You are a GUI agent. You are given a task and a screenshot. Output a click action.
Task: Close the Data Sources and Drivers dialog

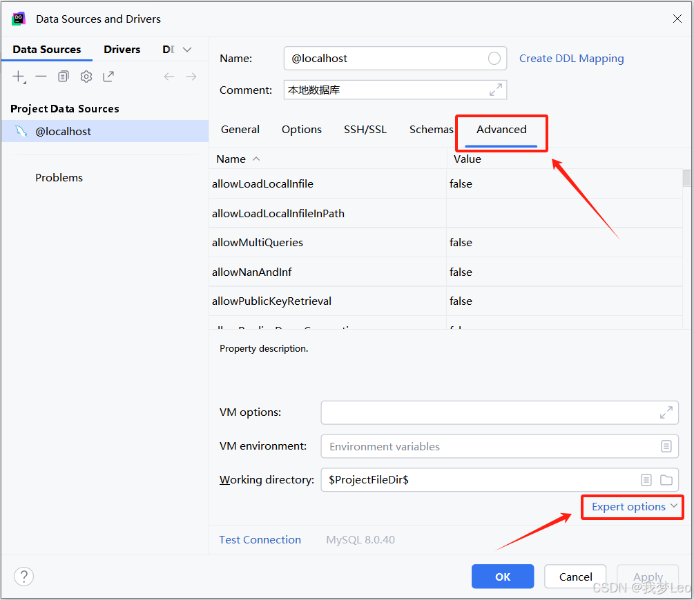(x=677, y=19)
